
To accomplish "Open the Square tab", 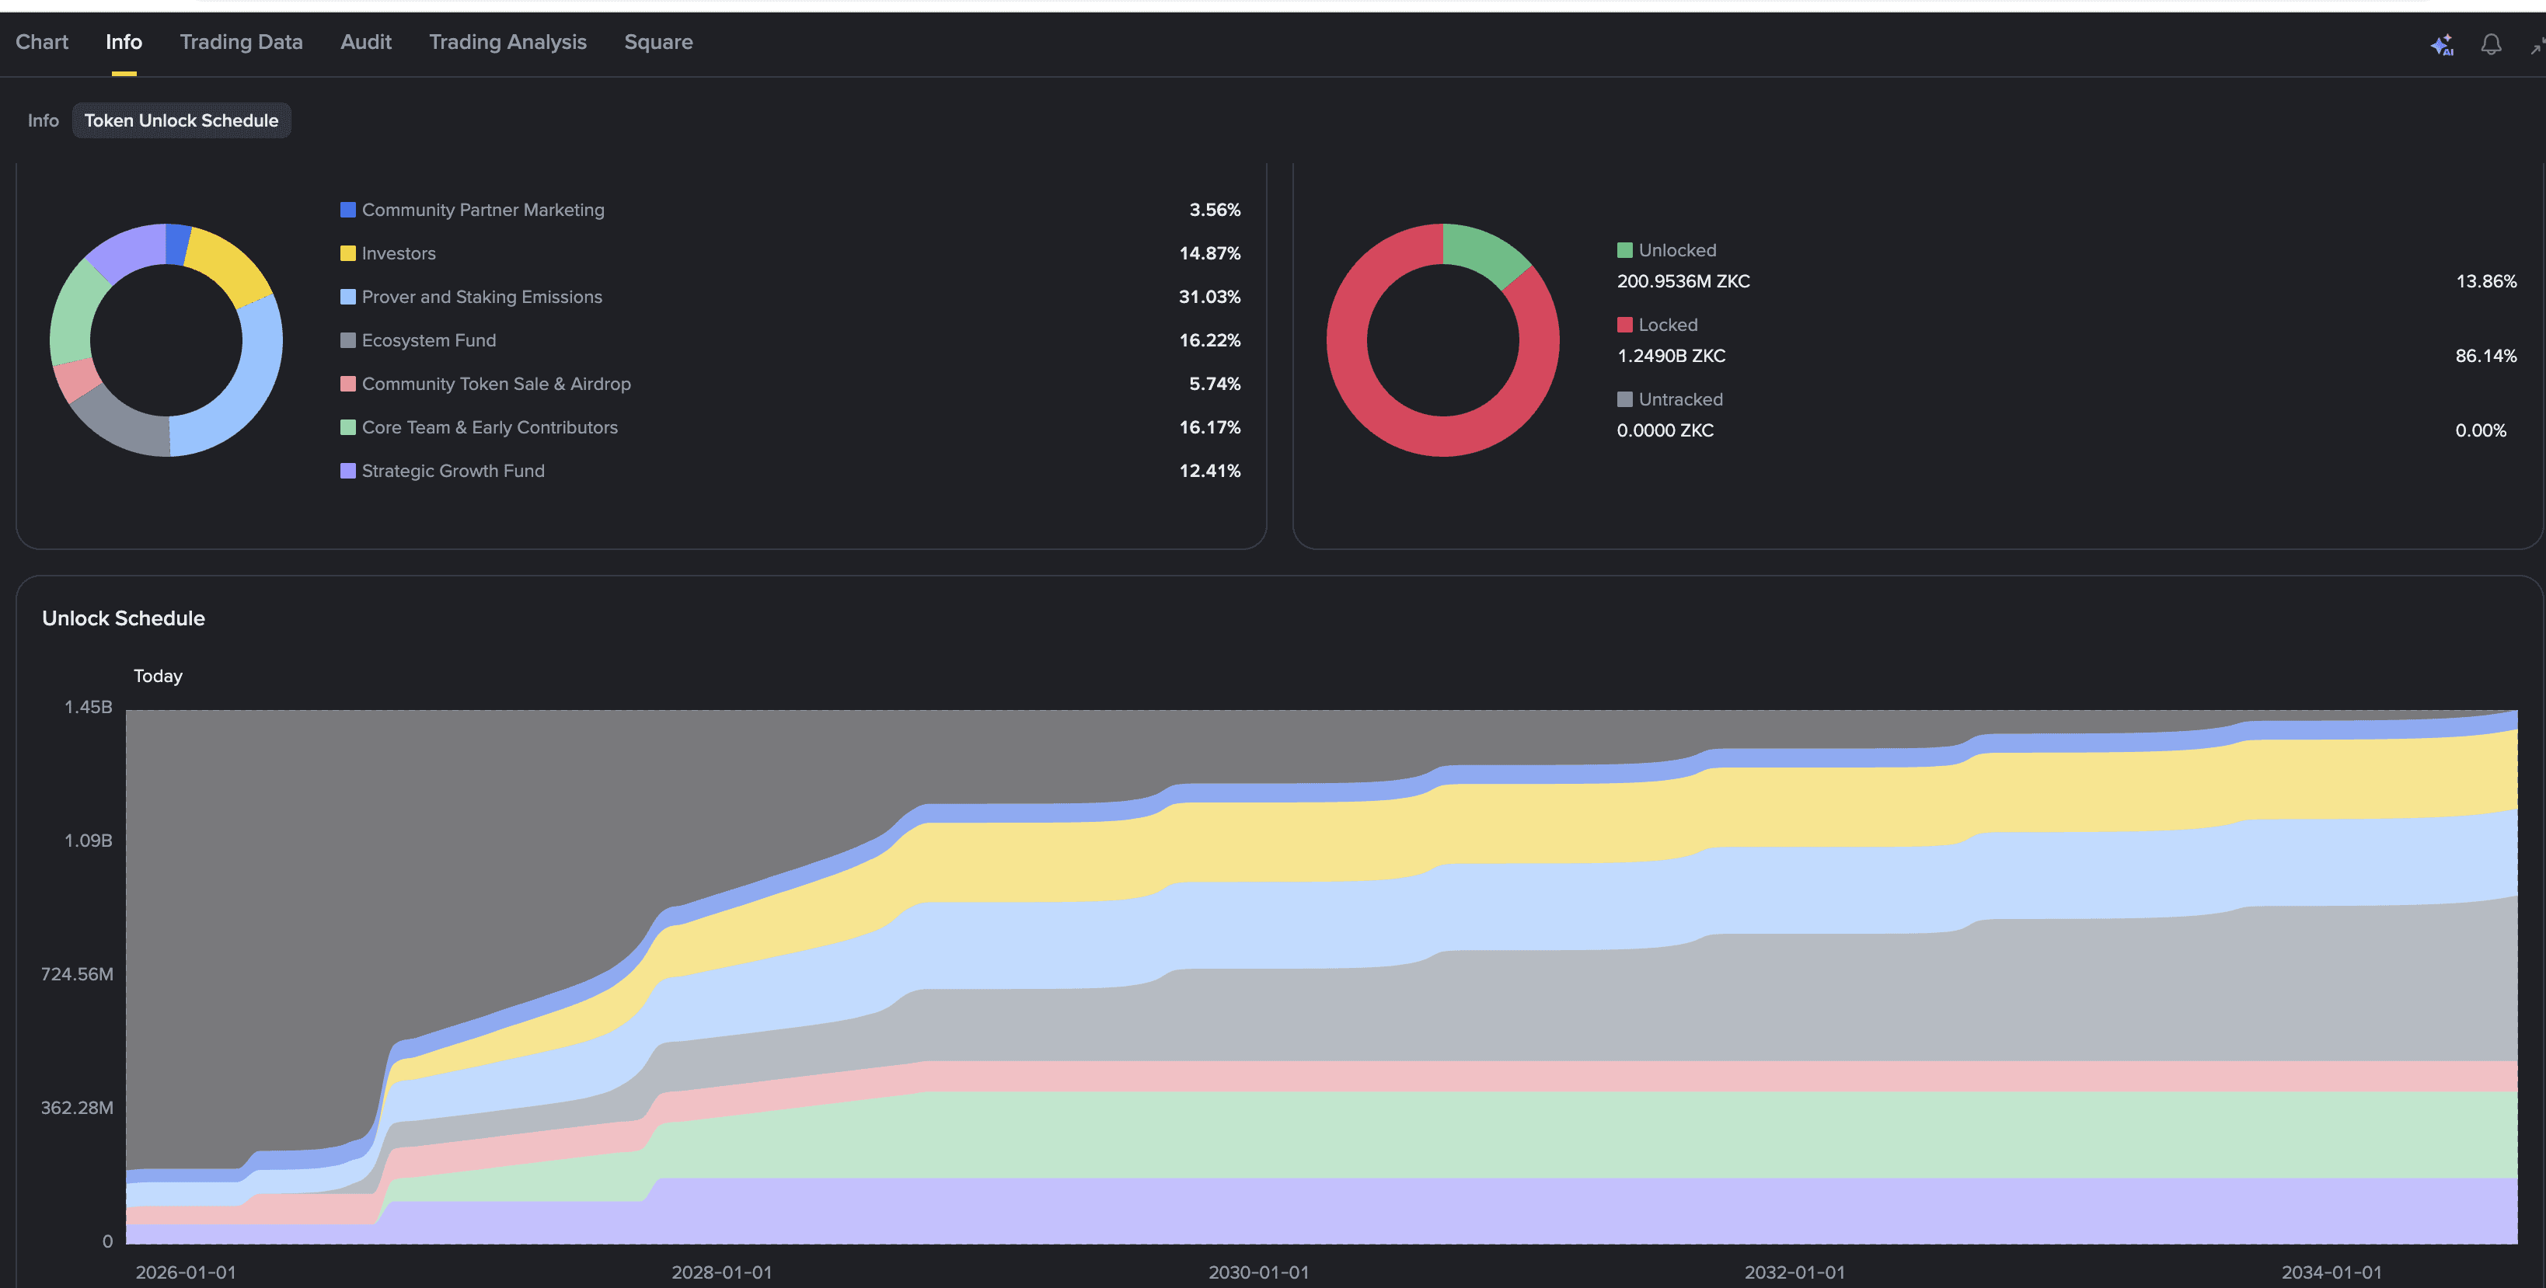I will tap(658, 43).
